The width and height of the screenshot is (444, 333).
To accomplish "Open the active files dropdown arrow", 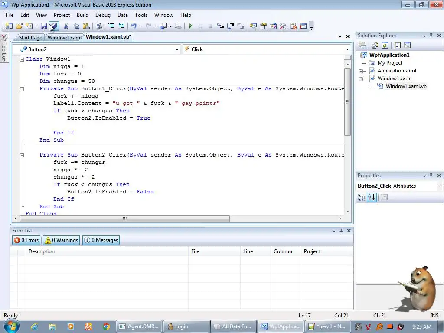I will [340, 36].
